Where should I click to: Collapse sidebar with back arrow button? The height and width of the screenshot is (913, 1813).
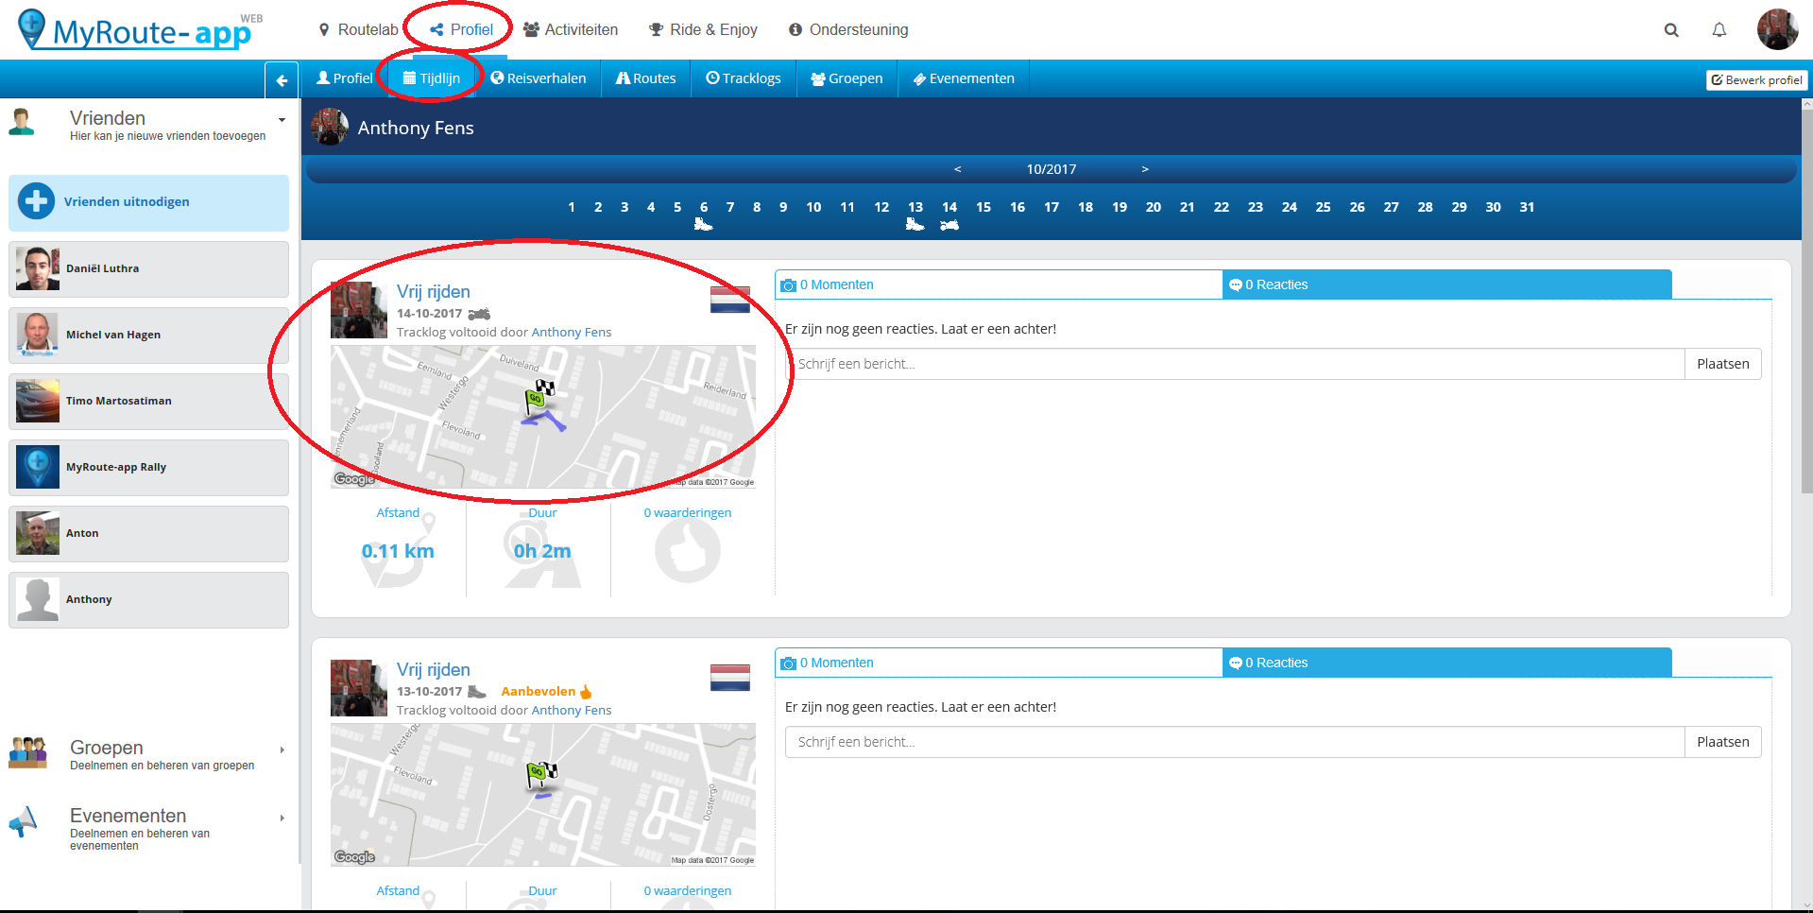282,80
